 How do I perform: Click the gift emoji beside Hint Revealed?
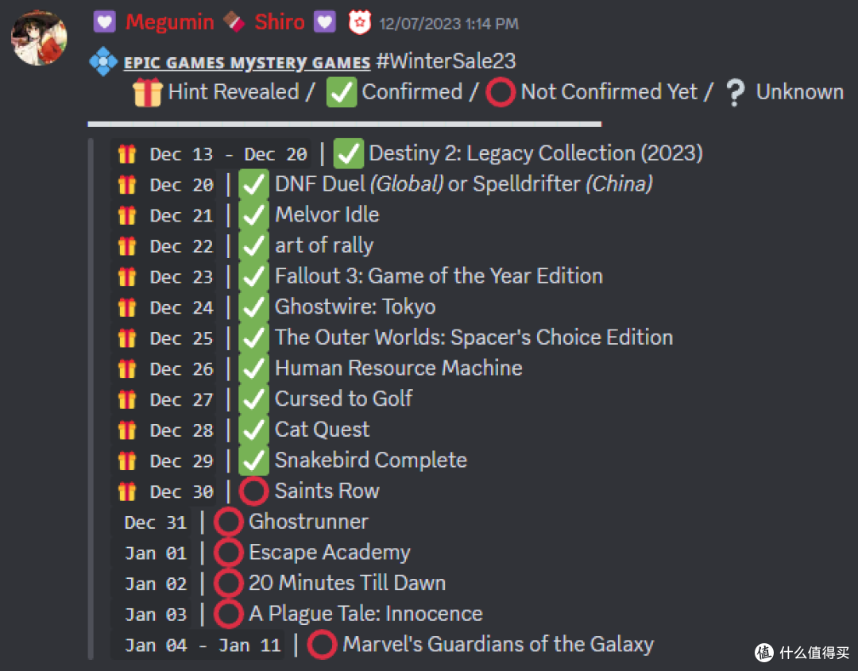pyautogui.click(x=148, y=92)
